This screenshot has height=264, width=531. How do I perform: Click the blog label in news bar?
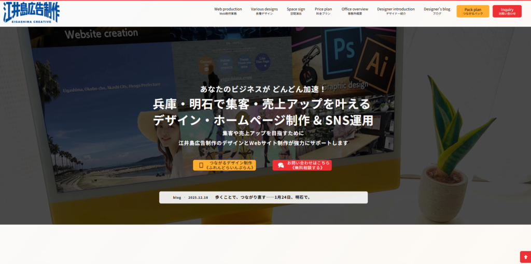[177, 197]
